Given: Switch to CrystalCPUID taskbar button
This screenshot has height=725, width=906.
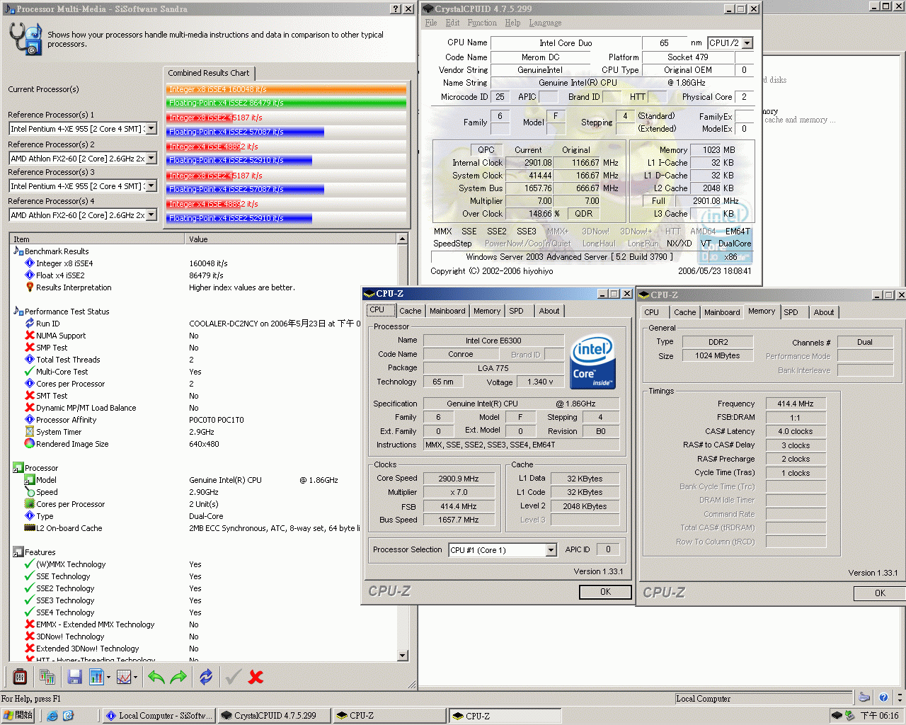Looking at the screenshot, I should [x=274, y=716].
